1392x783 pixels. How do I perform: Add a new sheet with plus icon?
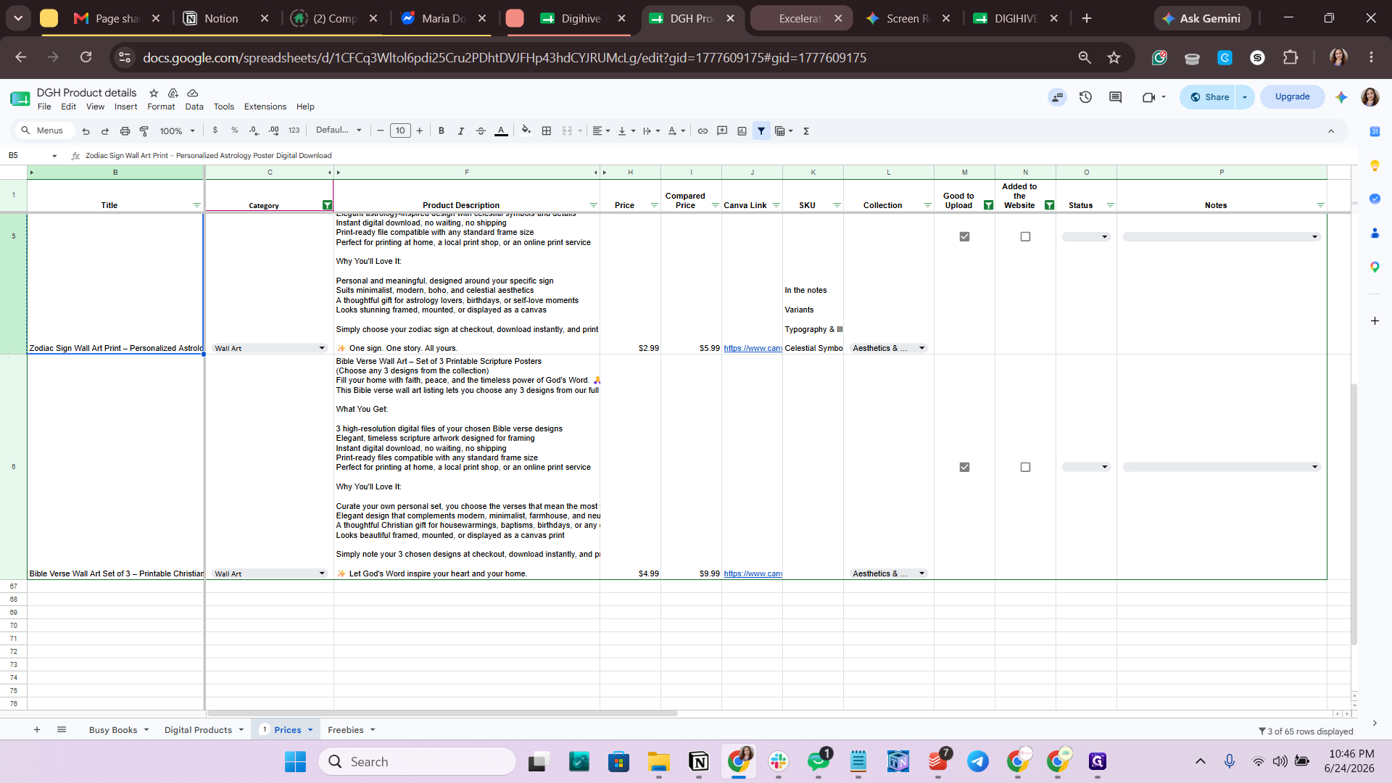click(x=37, y=729)
